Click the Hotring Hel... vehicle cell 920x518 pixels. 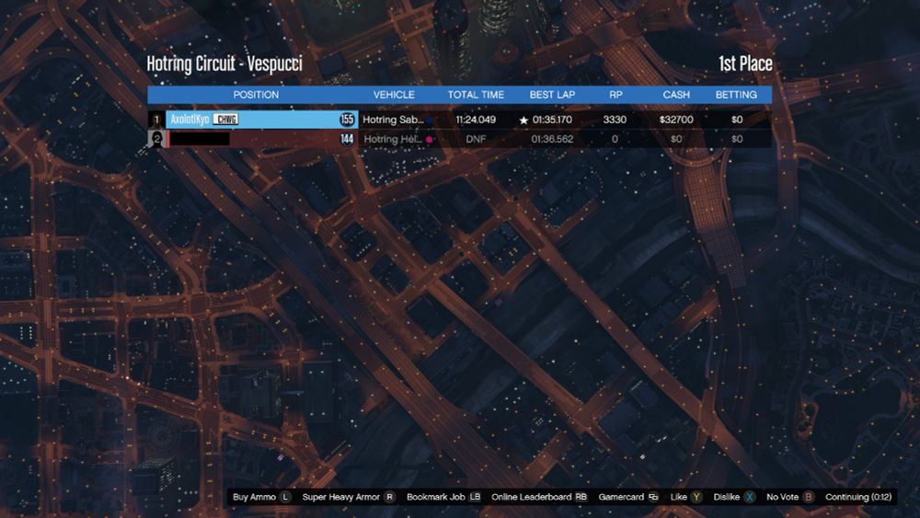pos(393,139)
